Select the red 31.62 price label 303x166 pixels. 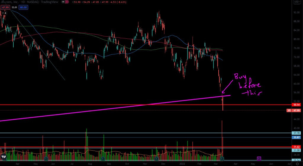[x=296, y=147]
